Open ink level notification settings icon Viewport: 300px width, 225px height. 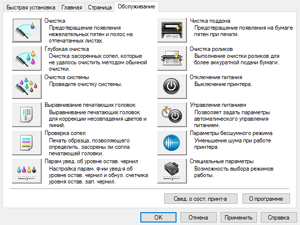27,171
